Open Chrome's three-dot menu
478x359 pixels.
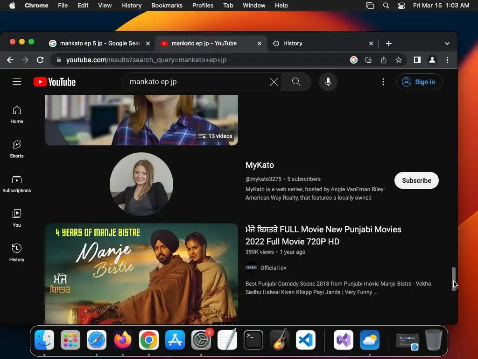coord(447,60)
